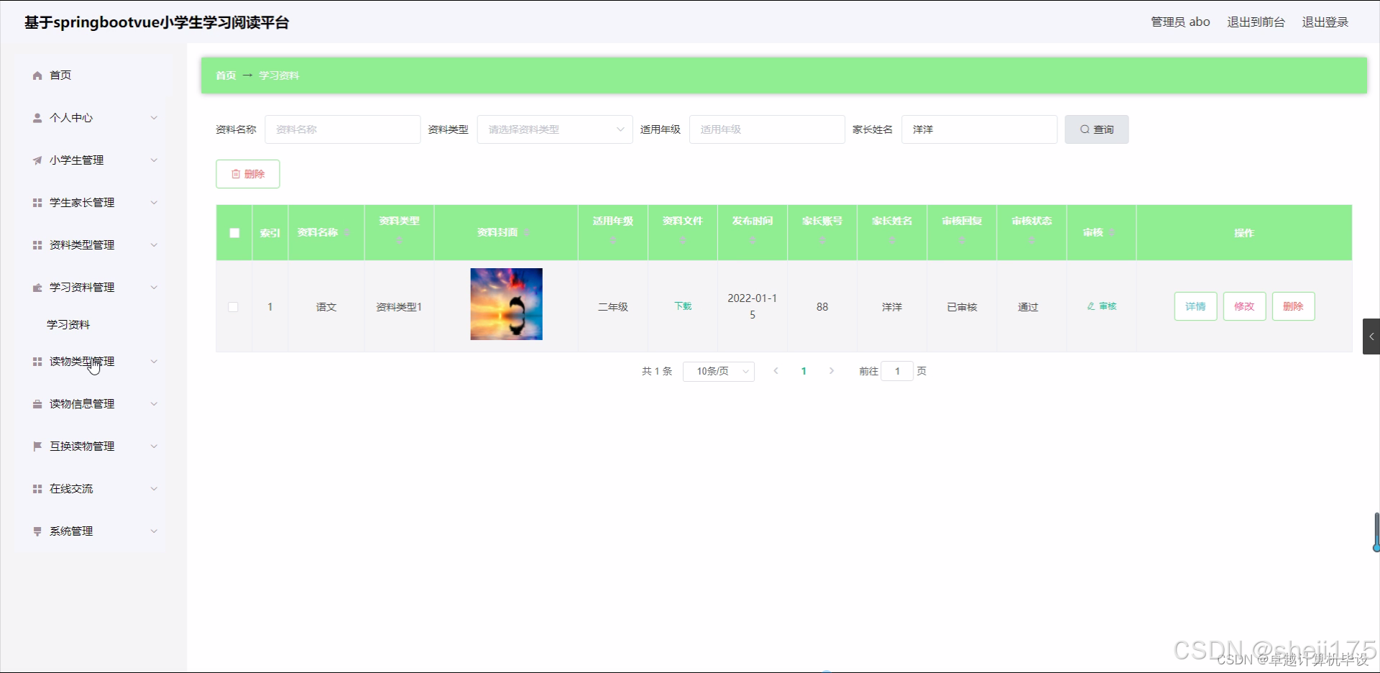Click the 审核 action link in the table

coord(1102,306)
